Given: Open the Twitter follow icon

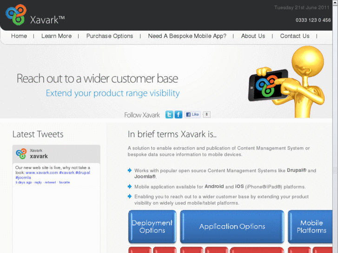Looking at the screenshot, I should (x=169, y=114).
